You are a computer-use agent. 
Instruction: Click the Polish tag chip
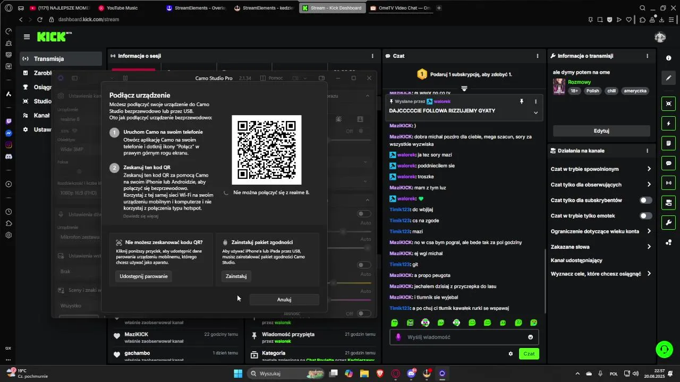pyautogui.click(x=592, y=91)
